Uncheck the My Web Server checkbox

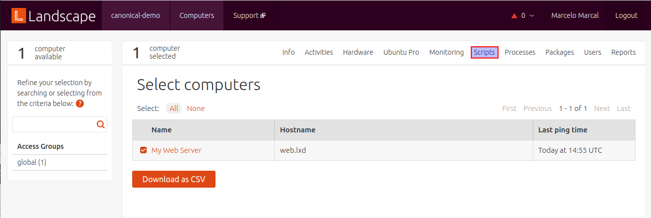(x=144, y=150)
